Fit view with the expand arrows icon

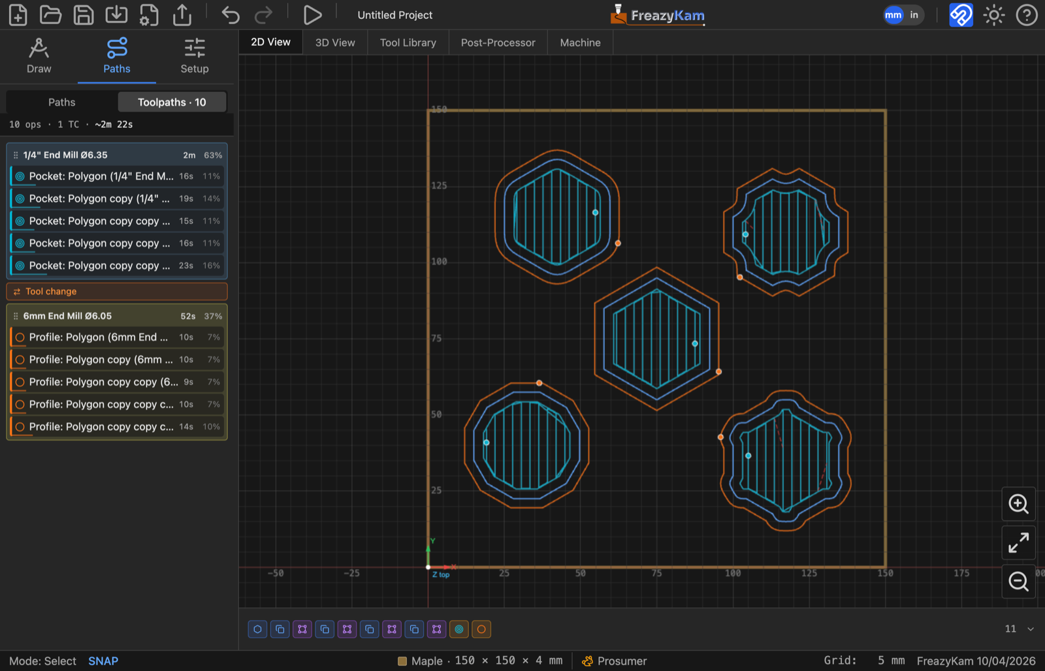click(1019, 542)
